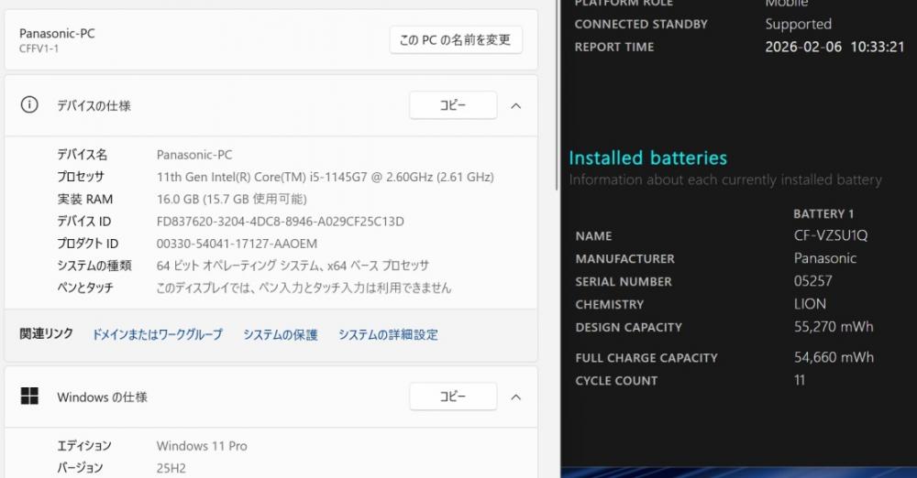Click the 関連リンク label

(x=46, y=333)
